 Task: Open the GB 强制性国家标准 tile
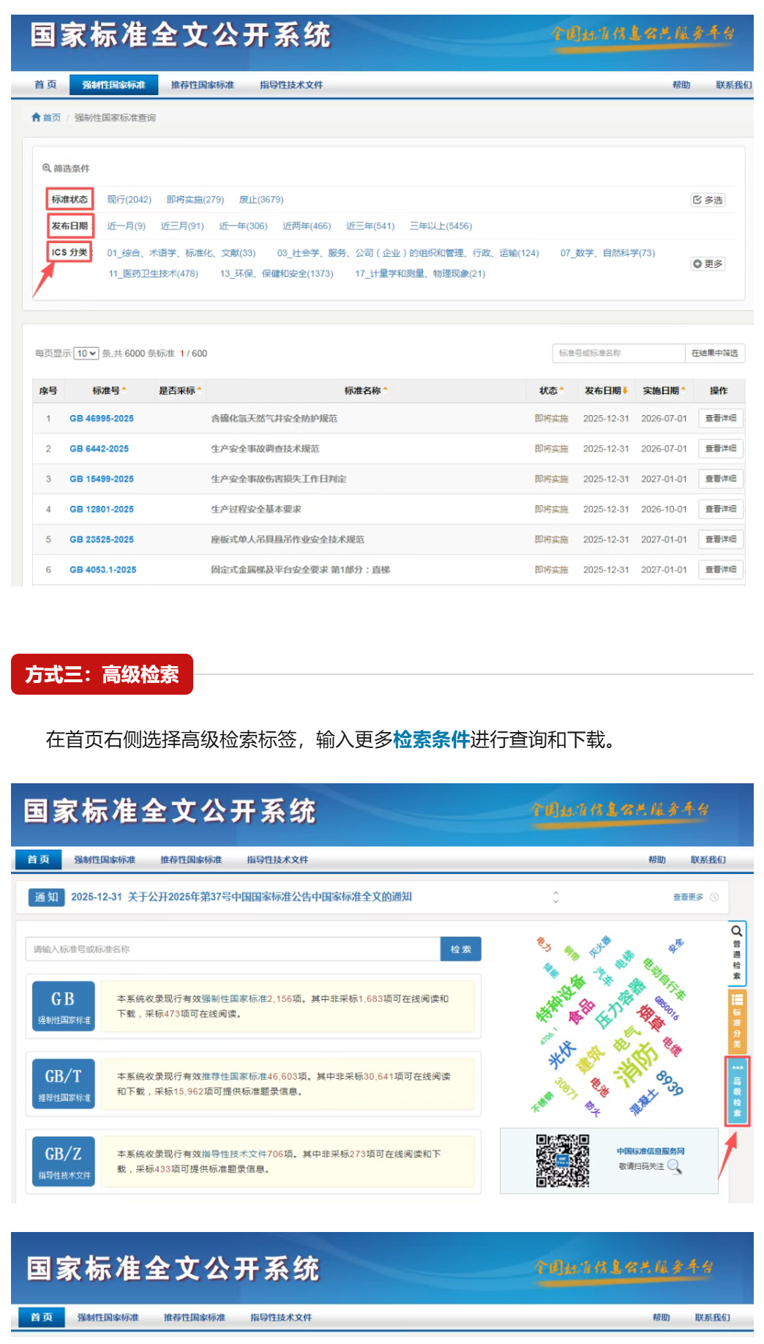64,1006
